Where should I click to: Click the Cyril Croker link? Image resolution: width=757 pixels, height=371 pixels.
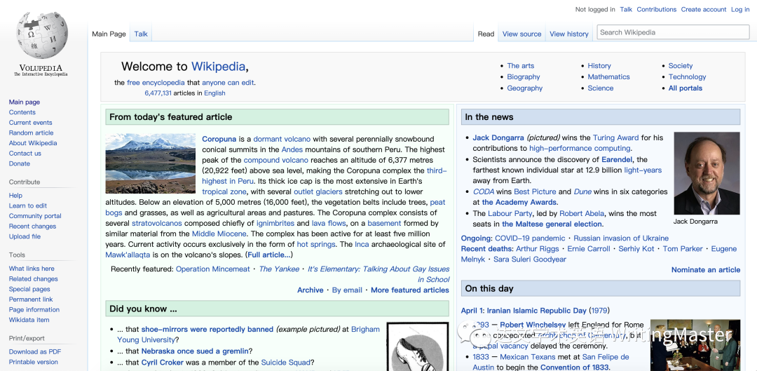(162, 363)
